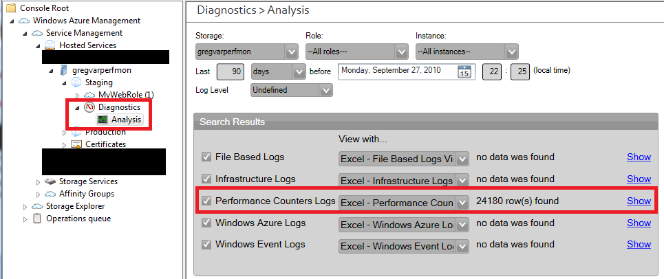Collapse the Hosted Services tree node
Image resolution: width=664 pixels, height=279 pixels.
38,46
